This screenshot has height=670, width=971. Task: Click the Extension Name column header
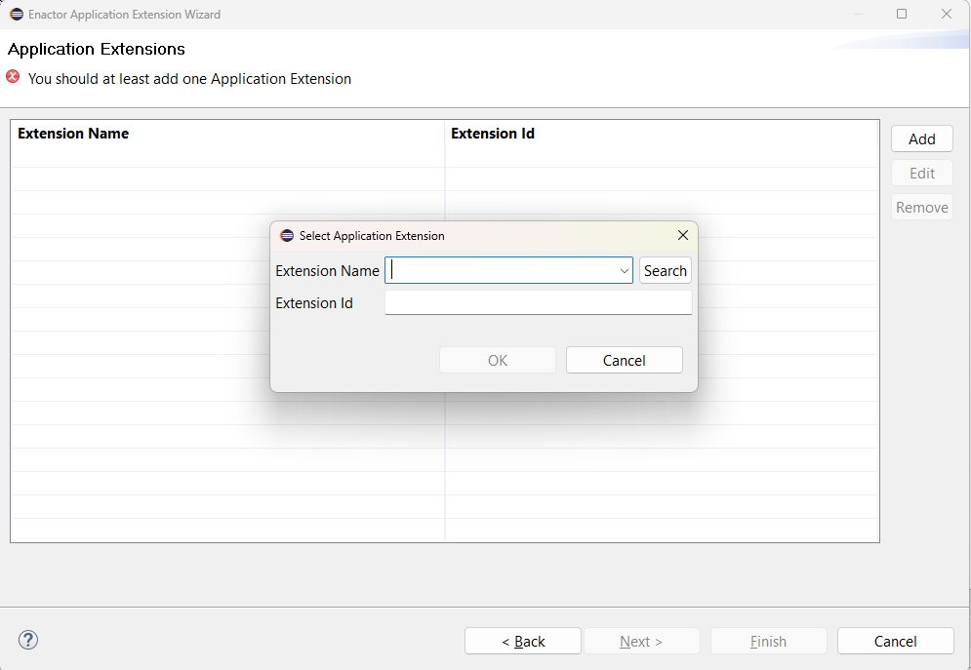(x=227, y=134)
